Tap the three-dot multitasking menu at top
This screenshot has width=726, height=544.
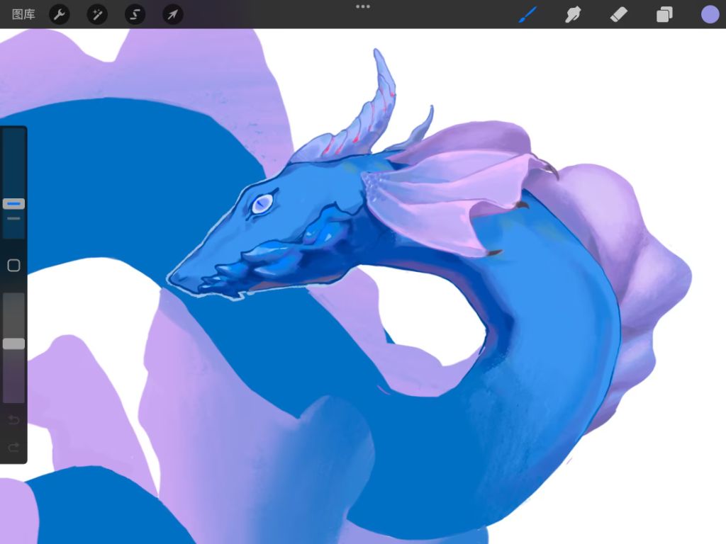coord(363,6)
